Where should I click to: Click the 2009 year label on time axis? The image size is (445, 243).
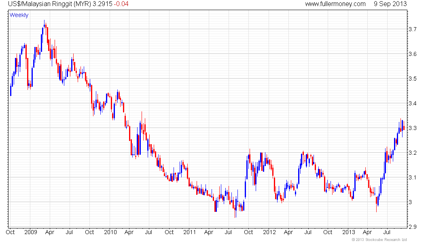pos(31,232)
